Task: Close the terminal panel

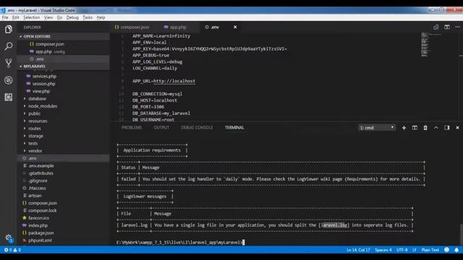Action: click(x=457, y=128)
